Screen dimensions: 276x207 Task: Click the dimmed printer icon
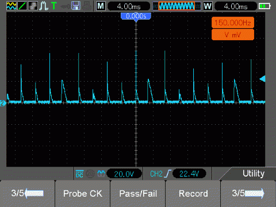click(87, 6)
